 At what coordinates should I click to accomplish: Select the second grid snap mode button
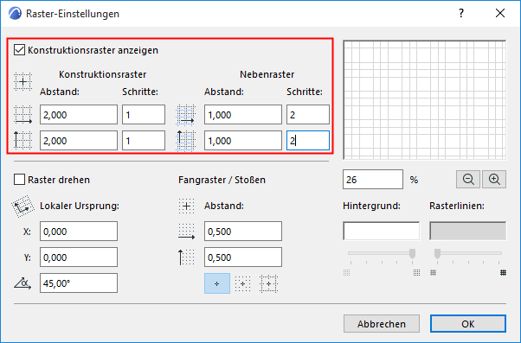[x=242, y=283]
